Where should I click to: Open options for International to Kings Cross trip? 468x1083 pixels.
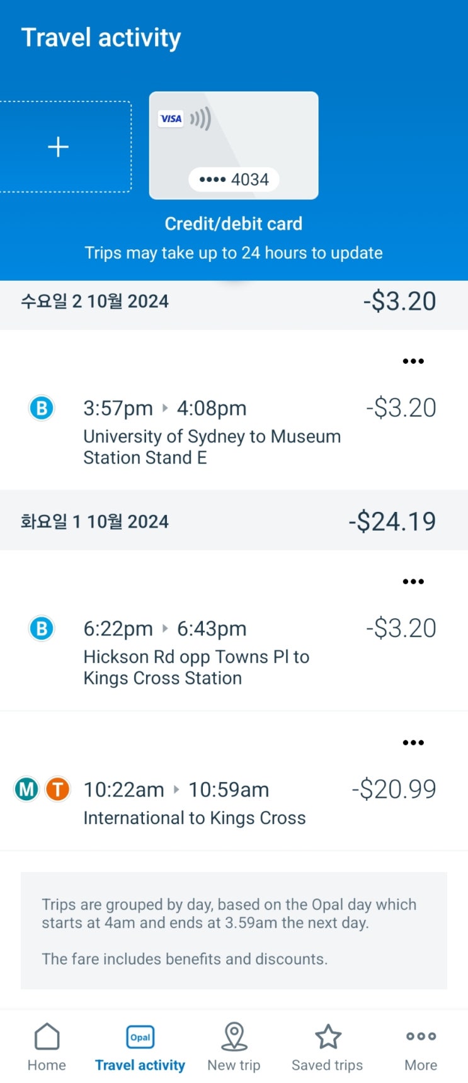pos(413,743)
